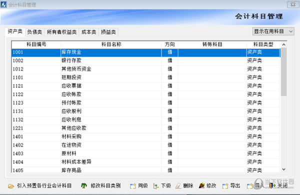Click 借 in the 1123 row

pos(170,103)
